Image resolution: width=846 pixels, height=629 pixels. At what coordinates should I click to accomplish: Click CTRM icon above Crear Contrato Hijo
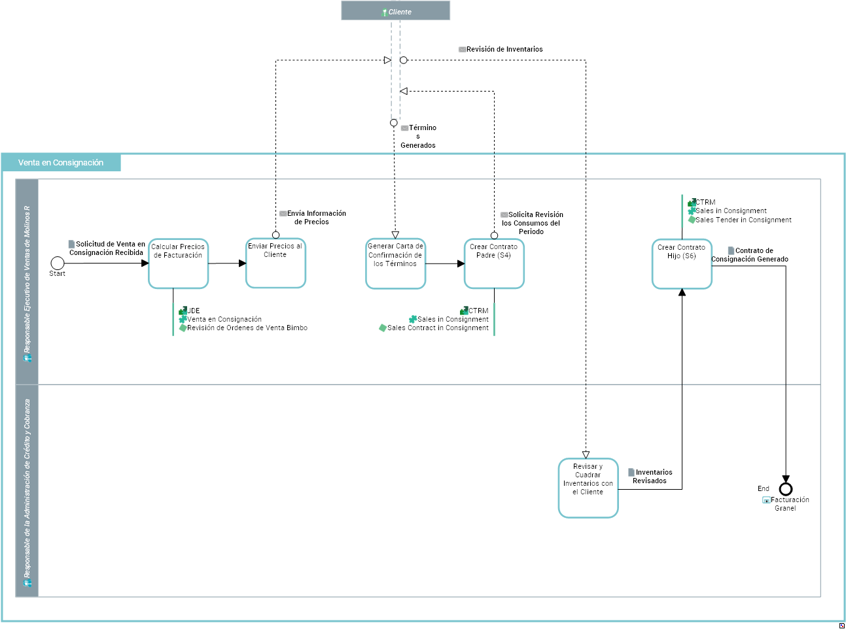pyautogui.click(x=692, y=203)
